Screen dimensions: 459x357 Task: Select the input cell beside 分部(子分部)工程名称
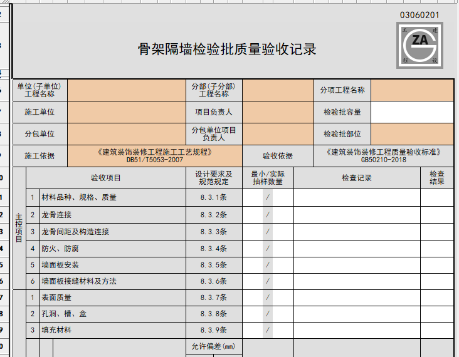coord(277,90)
